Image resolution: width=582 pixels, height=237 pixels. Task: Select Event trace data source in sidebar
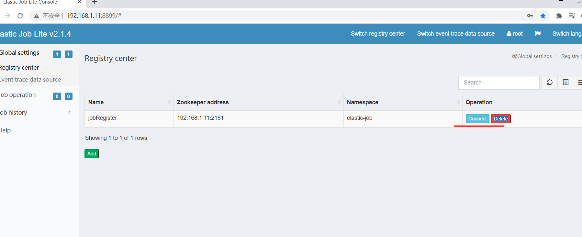30,80
